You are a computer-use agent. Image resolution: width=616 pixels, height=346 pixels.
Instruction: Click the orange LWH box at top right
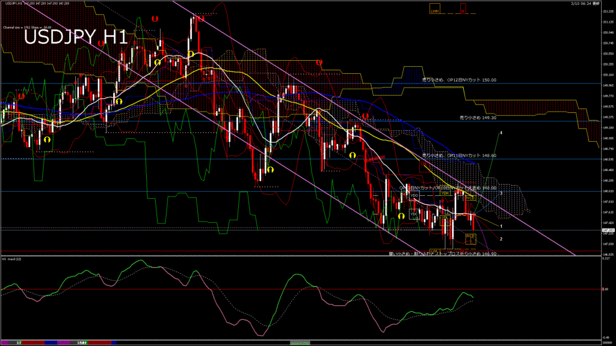click(434, 11)
